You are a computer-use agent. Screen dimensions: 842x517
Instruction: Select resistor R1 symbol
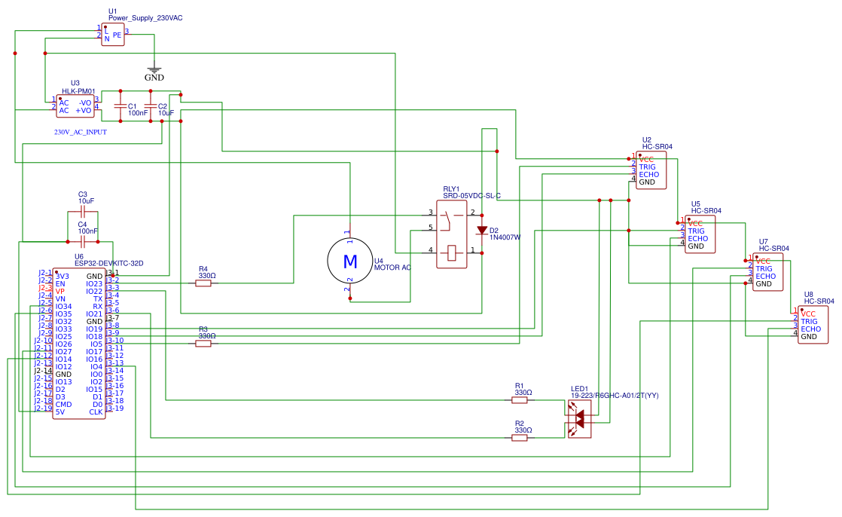[519, 400]
